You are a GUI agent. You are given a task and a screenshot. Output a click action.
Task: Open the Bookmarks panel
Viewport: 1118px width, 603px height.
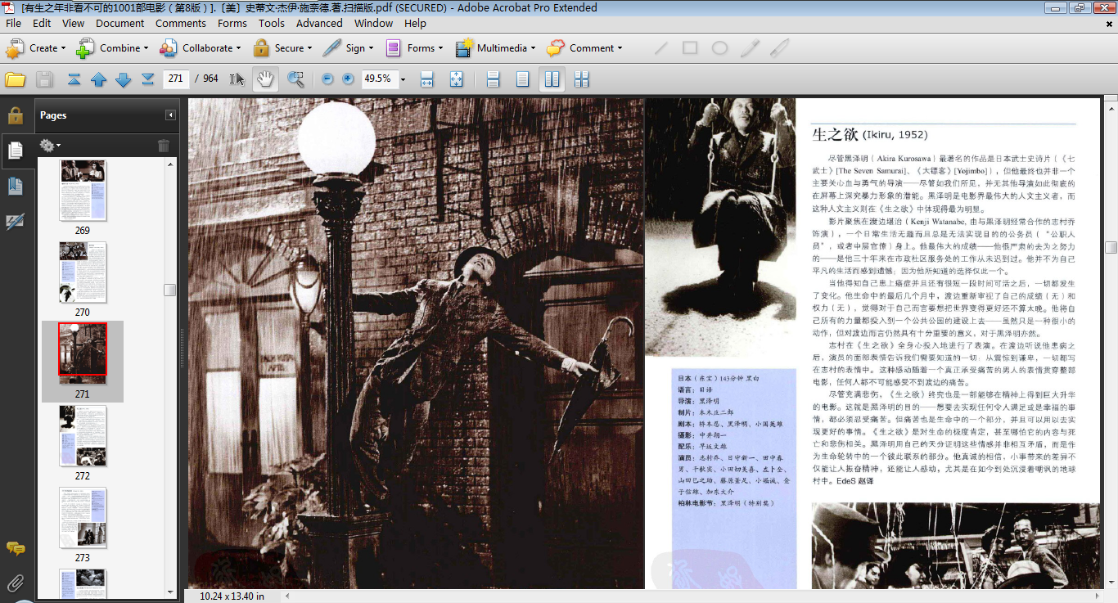(15, 186)
